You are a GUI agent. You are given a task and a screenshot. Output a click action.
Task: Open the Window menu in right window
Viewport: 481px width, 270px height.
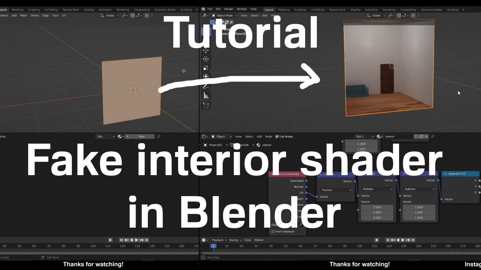coord(242,9)
